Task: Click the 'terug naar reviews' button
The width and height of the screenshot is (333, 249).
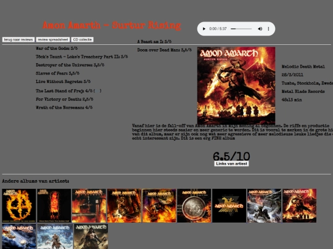Action: click(x=18, y=39)
